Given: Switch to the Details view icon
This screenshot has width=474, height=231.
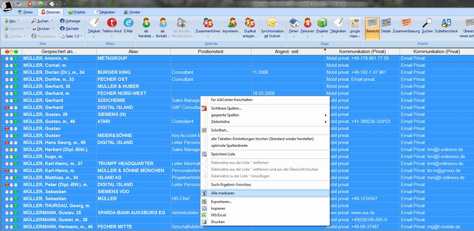Looking at the screenshot, I should [386, 25].
